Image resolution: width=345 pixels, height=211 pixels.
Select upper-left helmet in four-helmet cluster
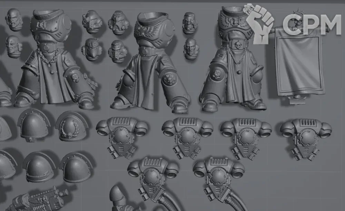[92, 22]
